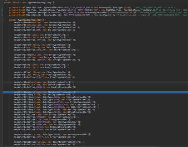Click the register(Float.class, ...) line
The width and height of the screenshot is (188, 147).
(x=42, y=72)
